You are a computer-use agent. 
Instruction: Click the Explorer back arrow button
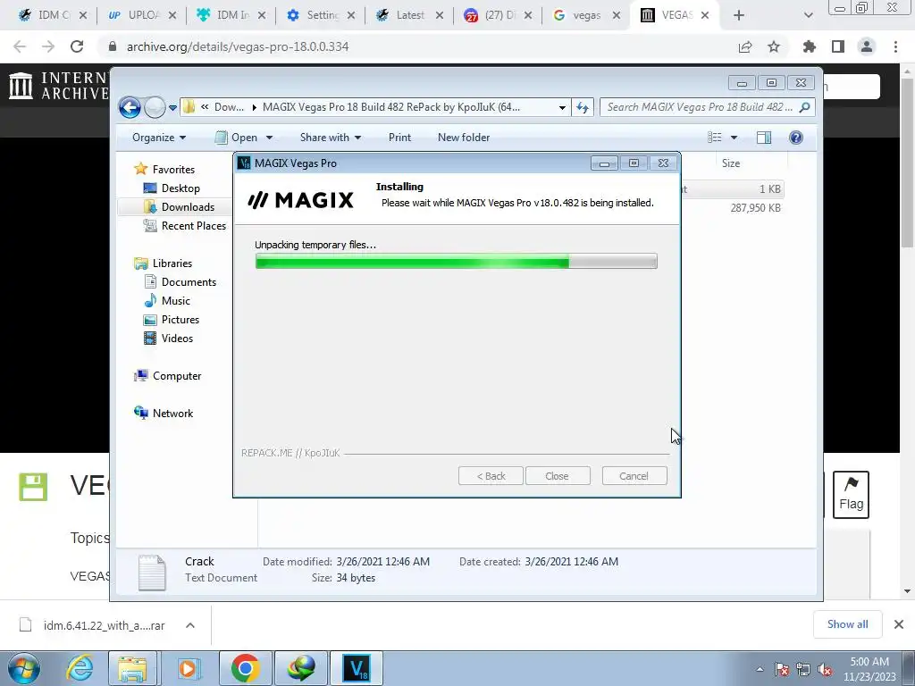tap(130, 107)
